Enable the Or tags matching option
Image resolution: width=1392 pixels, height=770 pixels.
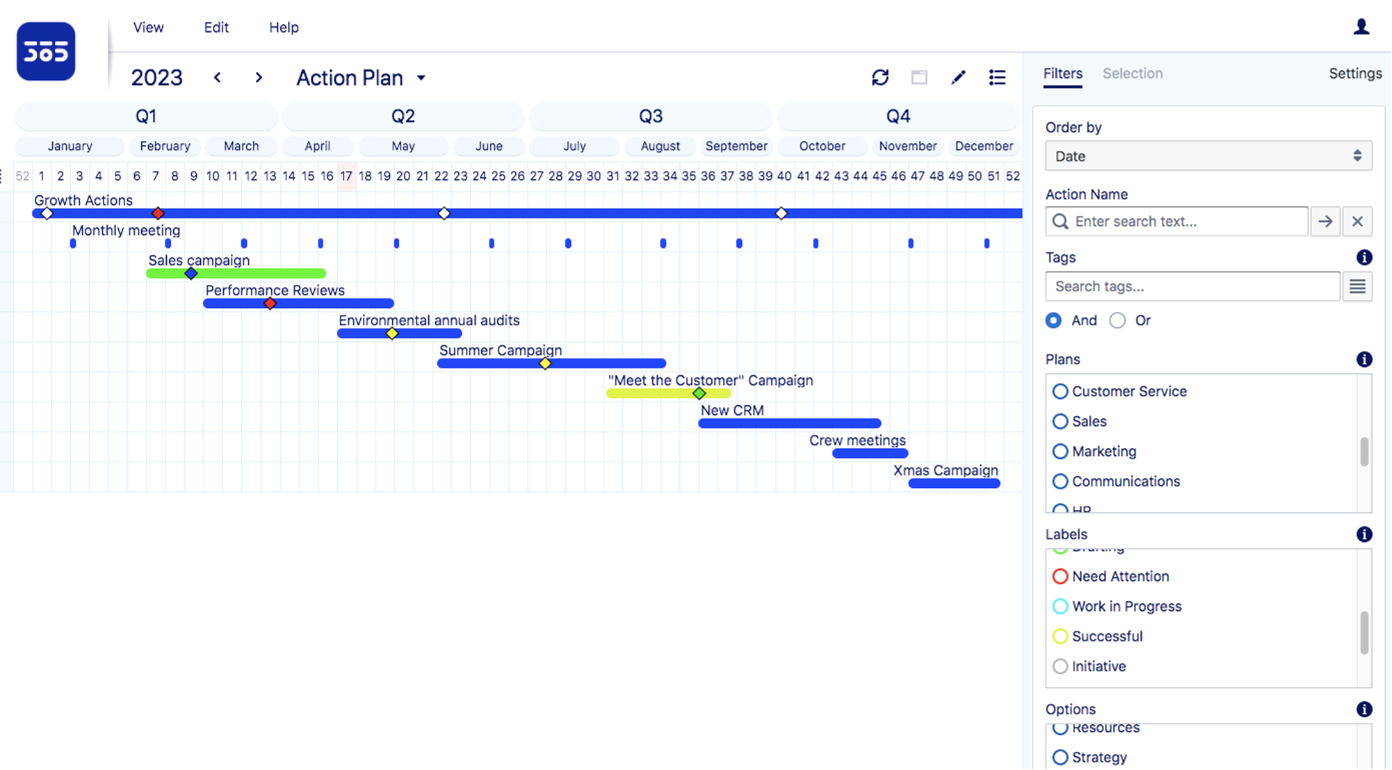tap(1118, 320)
